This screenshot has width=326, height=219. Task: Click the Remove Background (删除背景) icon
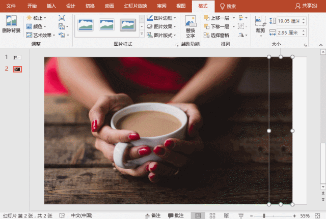click(x=11, y=24)
